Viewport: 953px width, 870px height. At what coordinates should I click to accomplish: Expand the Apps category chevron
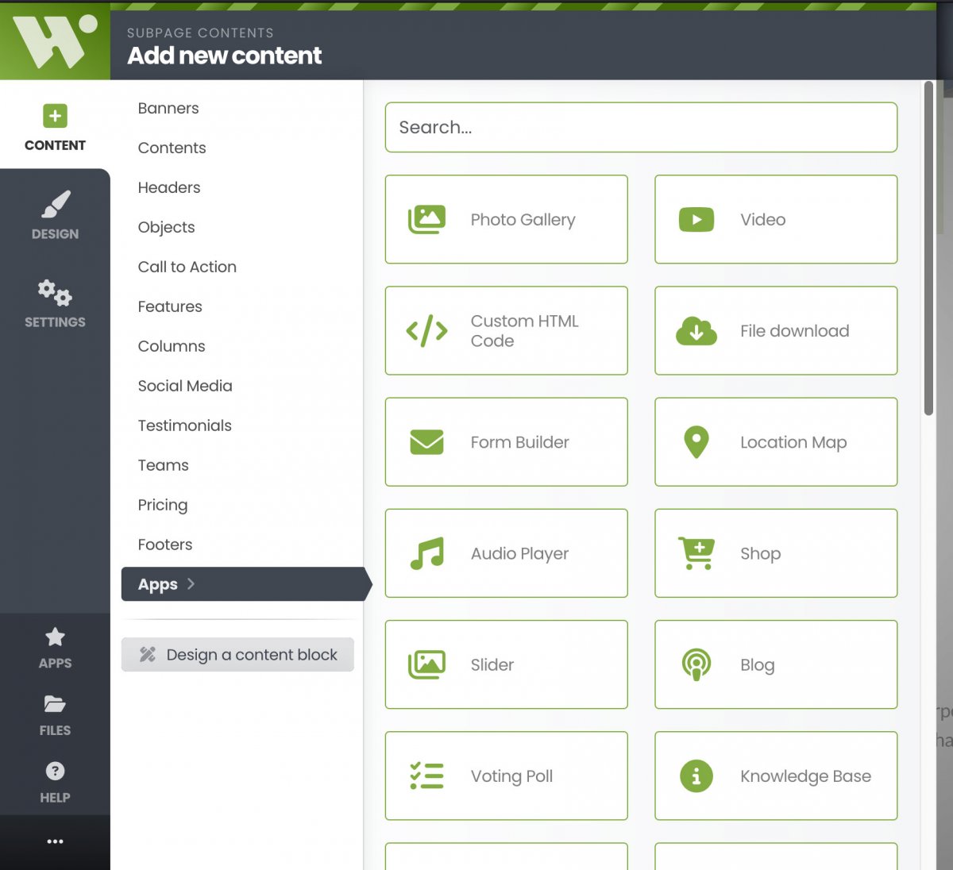click(191, 584)
